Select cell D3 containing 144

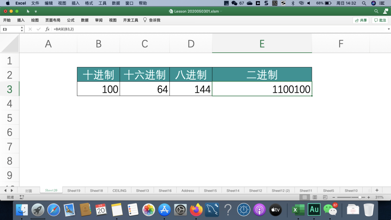coord(191,89)
